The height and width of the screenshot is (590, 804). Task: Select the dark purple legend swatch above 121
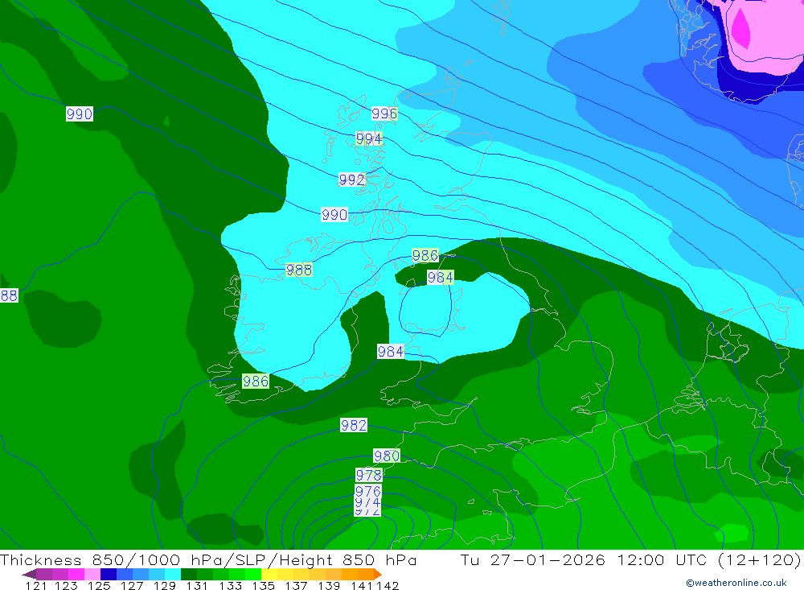[44, 574]
